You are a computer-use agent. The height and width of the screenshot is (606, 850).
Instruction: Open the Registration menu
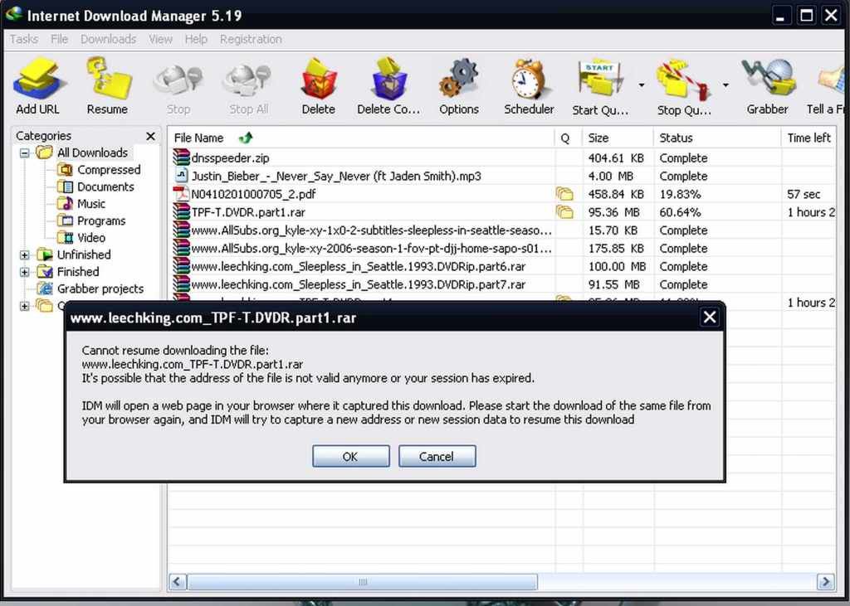[x=251, y=39]
